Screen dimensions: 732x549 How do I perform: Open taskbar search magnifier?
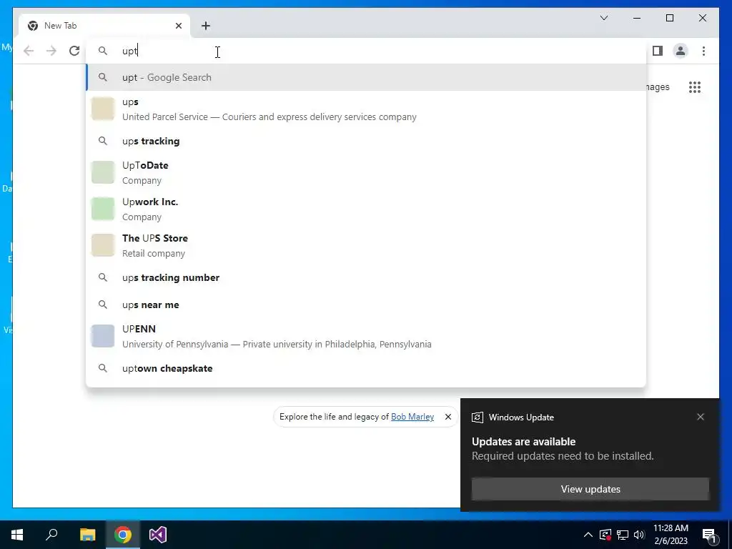pyautogui.click(x=51, y=535)
